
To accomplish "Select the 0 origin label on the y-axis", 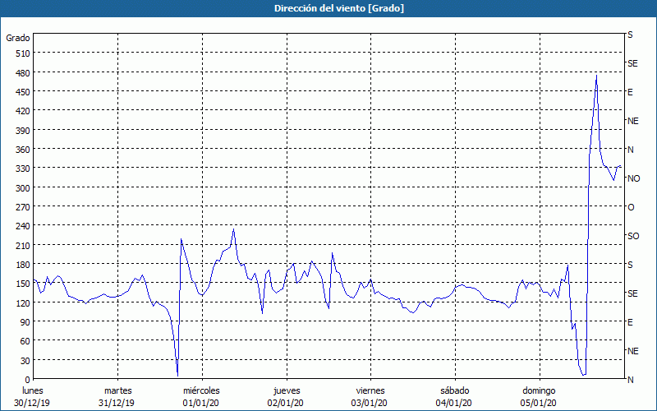I will coord(28,380).
